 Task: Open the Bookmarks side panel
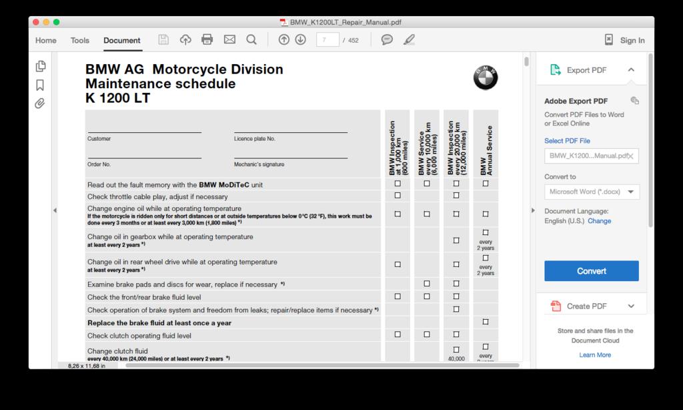click(x=41, y=85)
